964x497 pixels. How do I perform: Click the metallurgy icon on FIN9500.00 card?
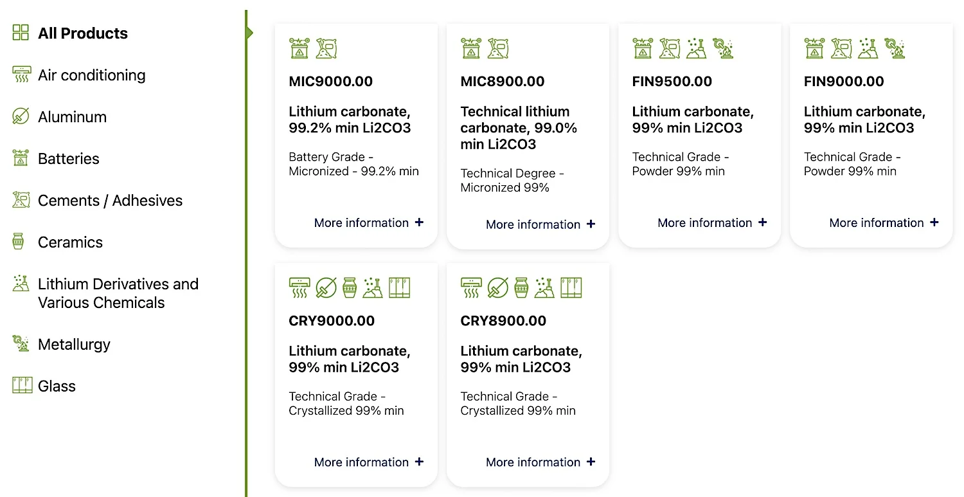723,48
